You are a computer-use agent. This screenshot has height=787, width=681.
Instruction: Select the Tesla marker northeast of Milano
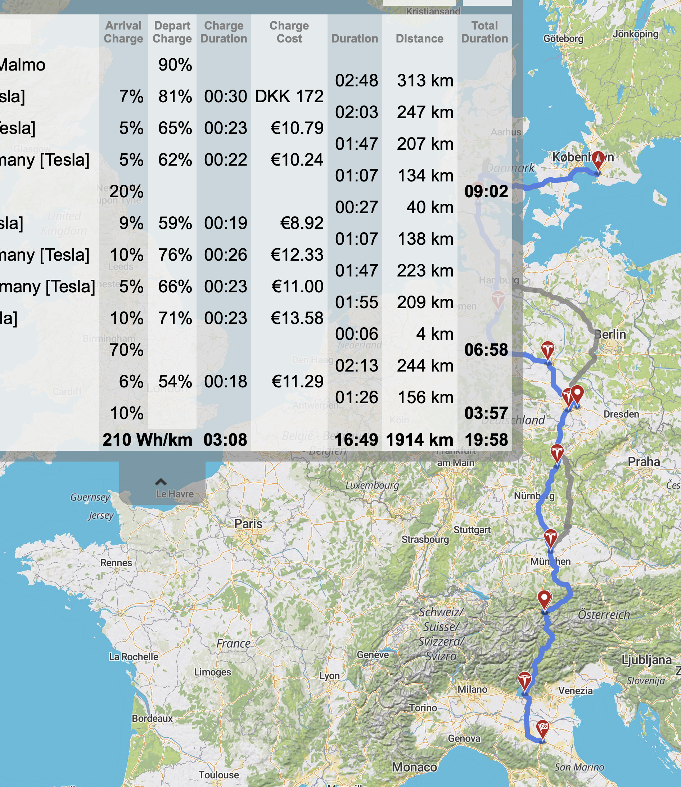click(x=524, y=682)
